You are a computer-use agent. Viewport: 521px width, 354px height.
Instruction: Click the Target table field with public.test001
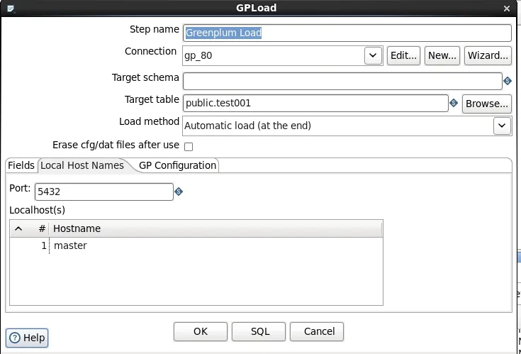[315, 104]
